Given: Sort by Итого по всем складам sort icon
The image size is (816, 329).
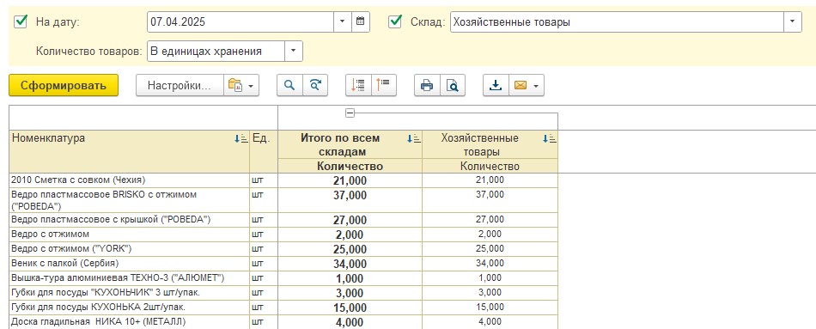Looking at the screenshot, I should 413,139.
